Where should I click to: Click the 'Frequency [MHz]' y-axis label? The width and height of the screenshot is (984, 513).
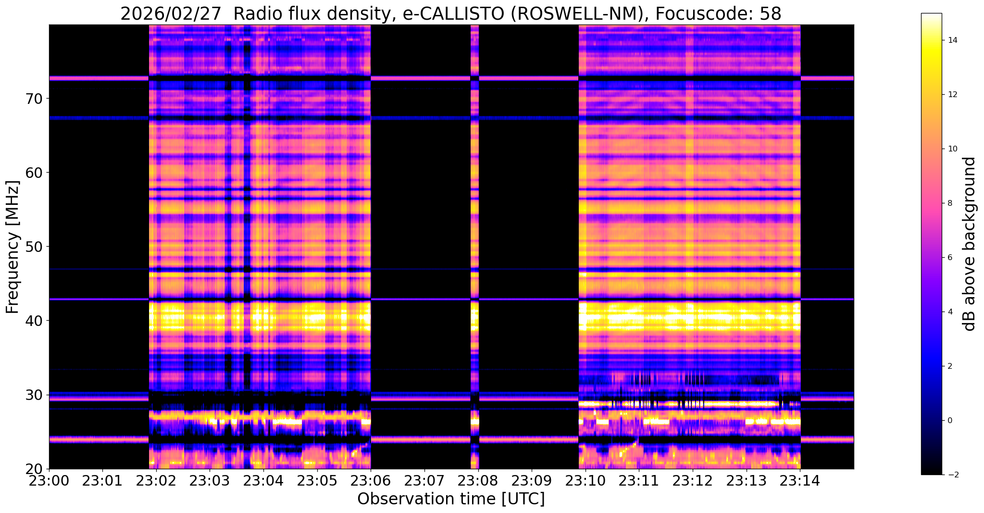[x=12, y=247]
